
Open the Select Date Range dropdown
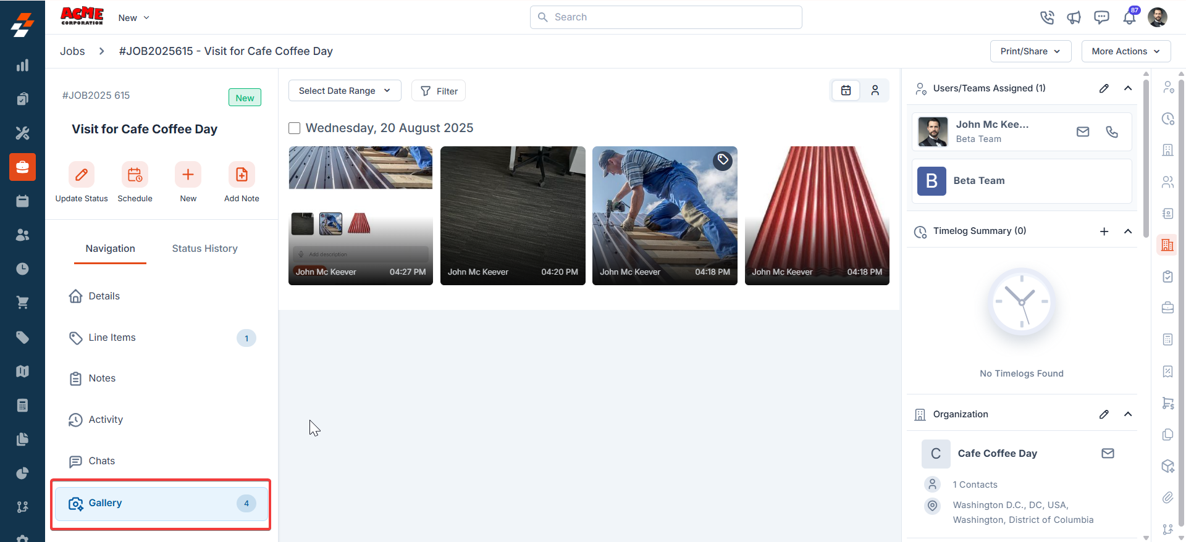[x=345, y=91]
